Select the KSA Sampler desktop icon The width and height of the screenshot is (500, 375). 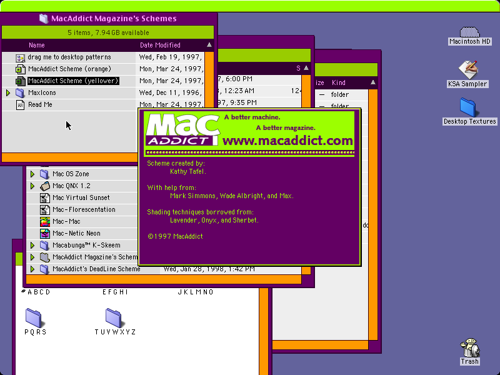pos(467,69)
